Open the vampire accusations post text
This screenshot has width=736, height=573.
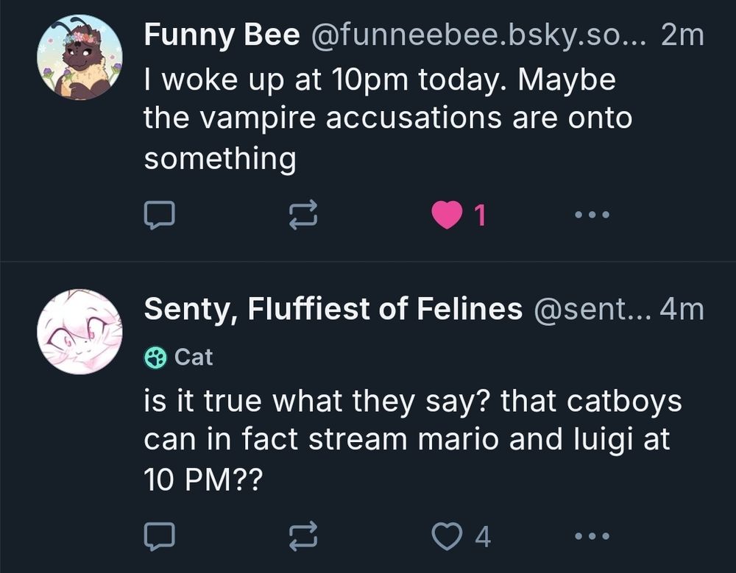coord(387,118)
